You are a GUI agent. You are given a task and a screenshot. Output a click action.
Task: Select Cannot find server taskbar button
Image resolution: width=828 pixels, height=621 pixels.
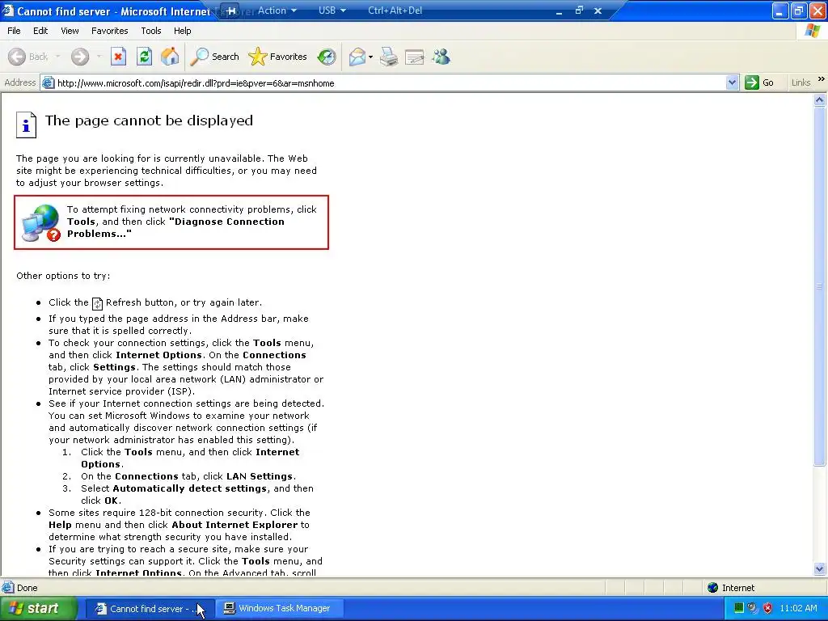click(150, 608)
